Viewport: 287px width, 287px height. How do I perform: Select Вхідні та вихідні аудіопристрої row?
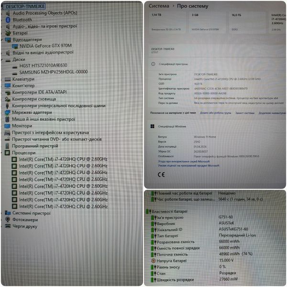(x=43, y=53)
